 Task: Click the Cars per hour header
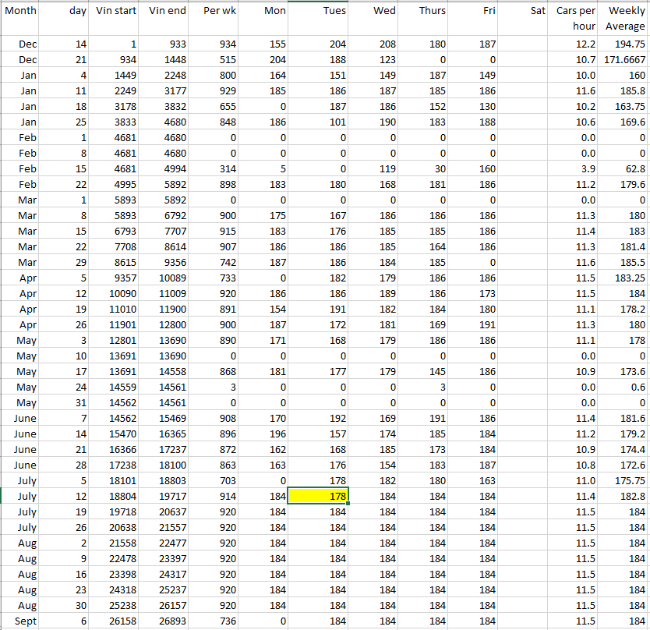(575, 19)
